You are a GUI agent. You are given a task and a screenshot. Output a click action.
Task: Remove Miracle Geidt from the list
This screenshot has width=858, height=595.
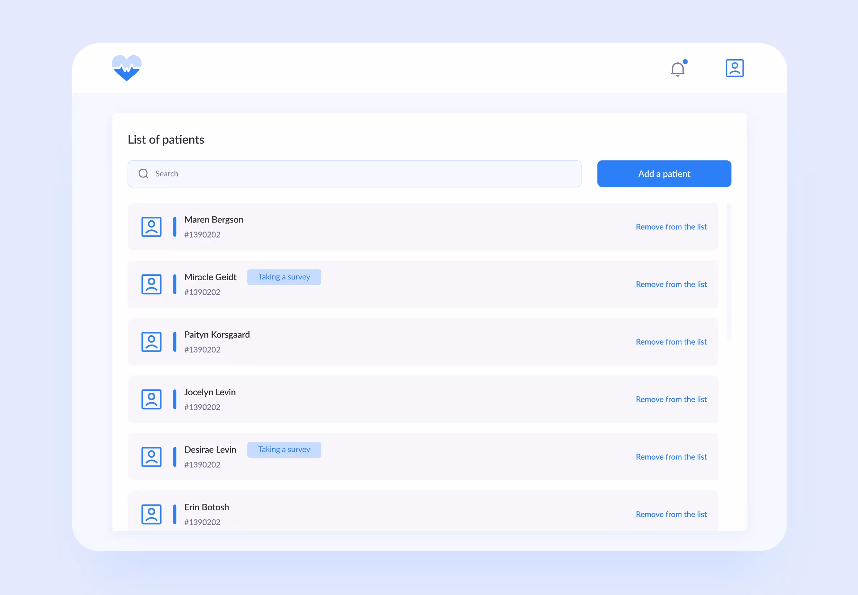coord(671,284)
